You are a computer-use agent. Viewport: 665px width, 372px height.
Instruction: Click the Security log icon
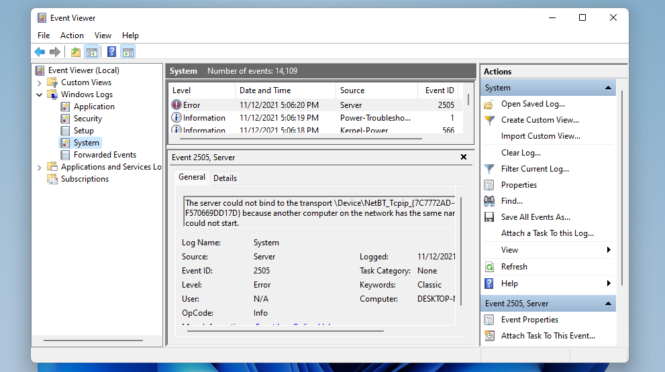tap(65, 119)
